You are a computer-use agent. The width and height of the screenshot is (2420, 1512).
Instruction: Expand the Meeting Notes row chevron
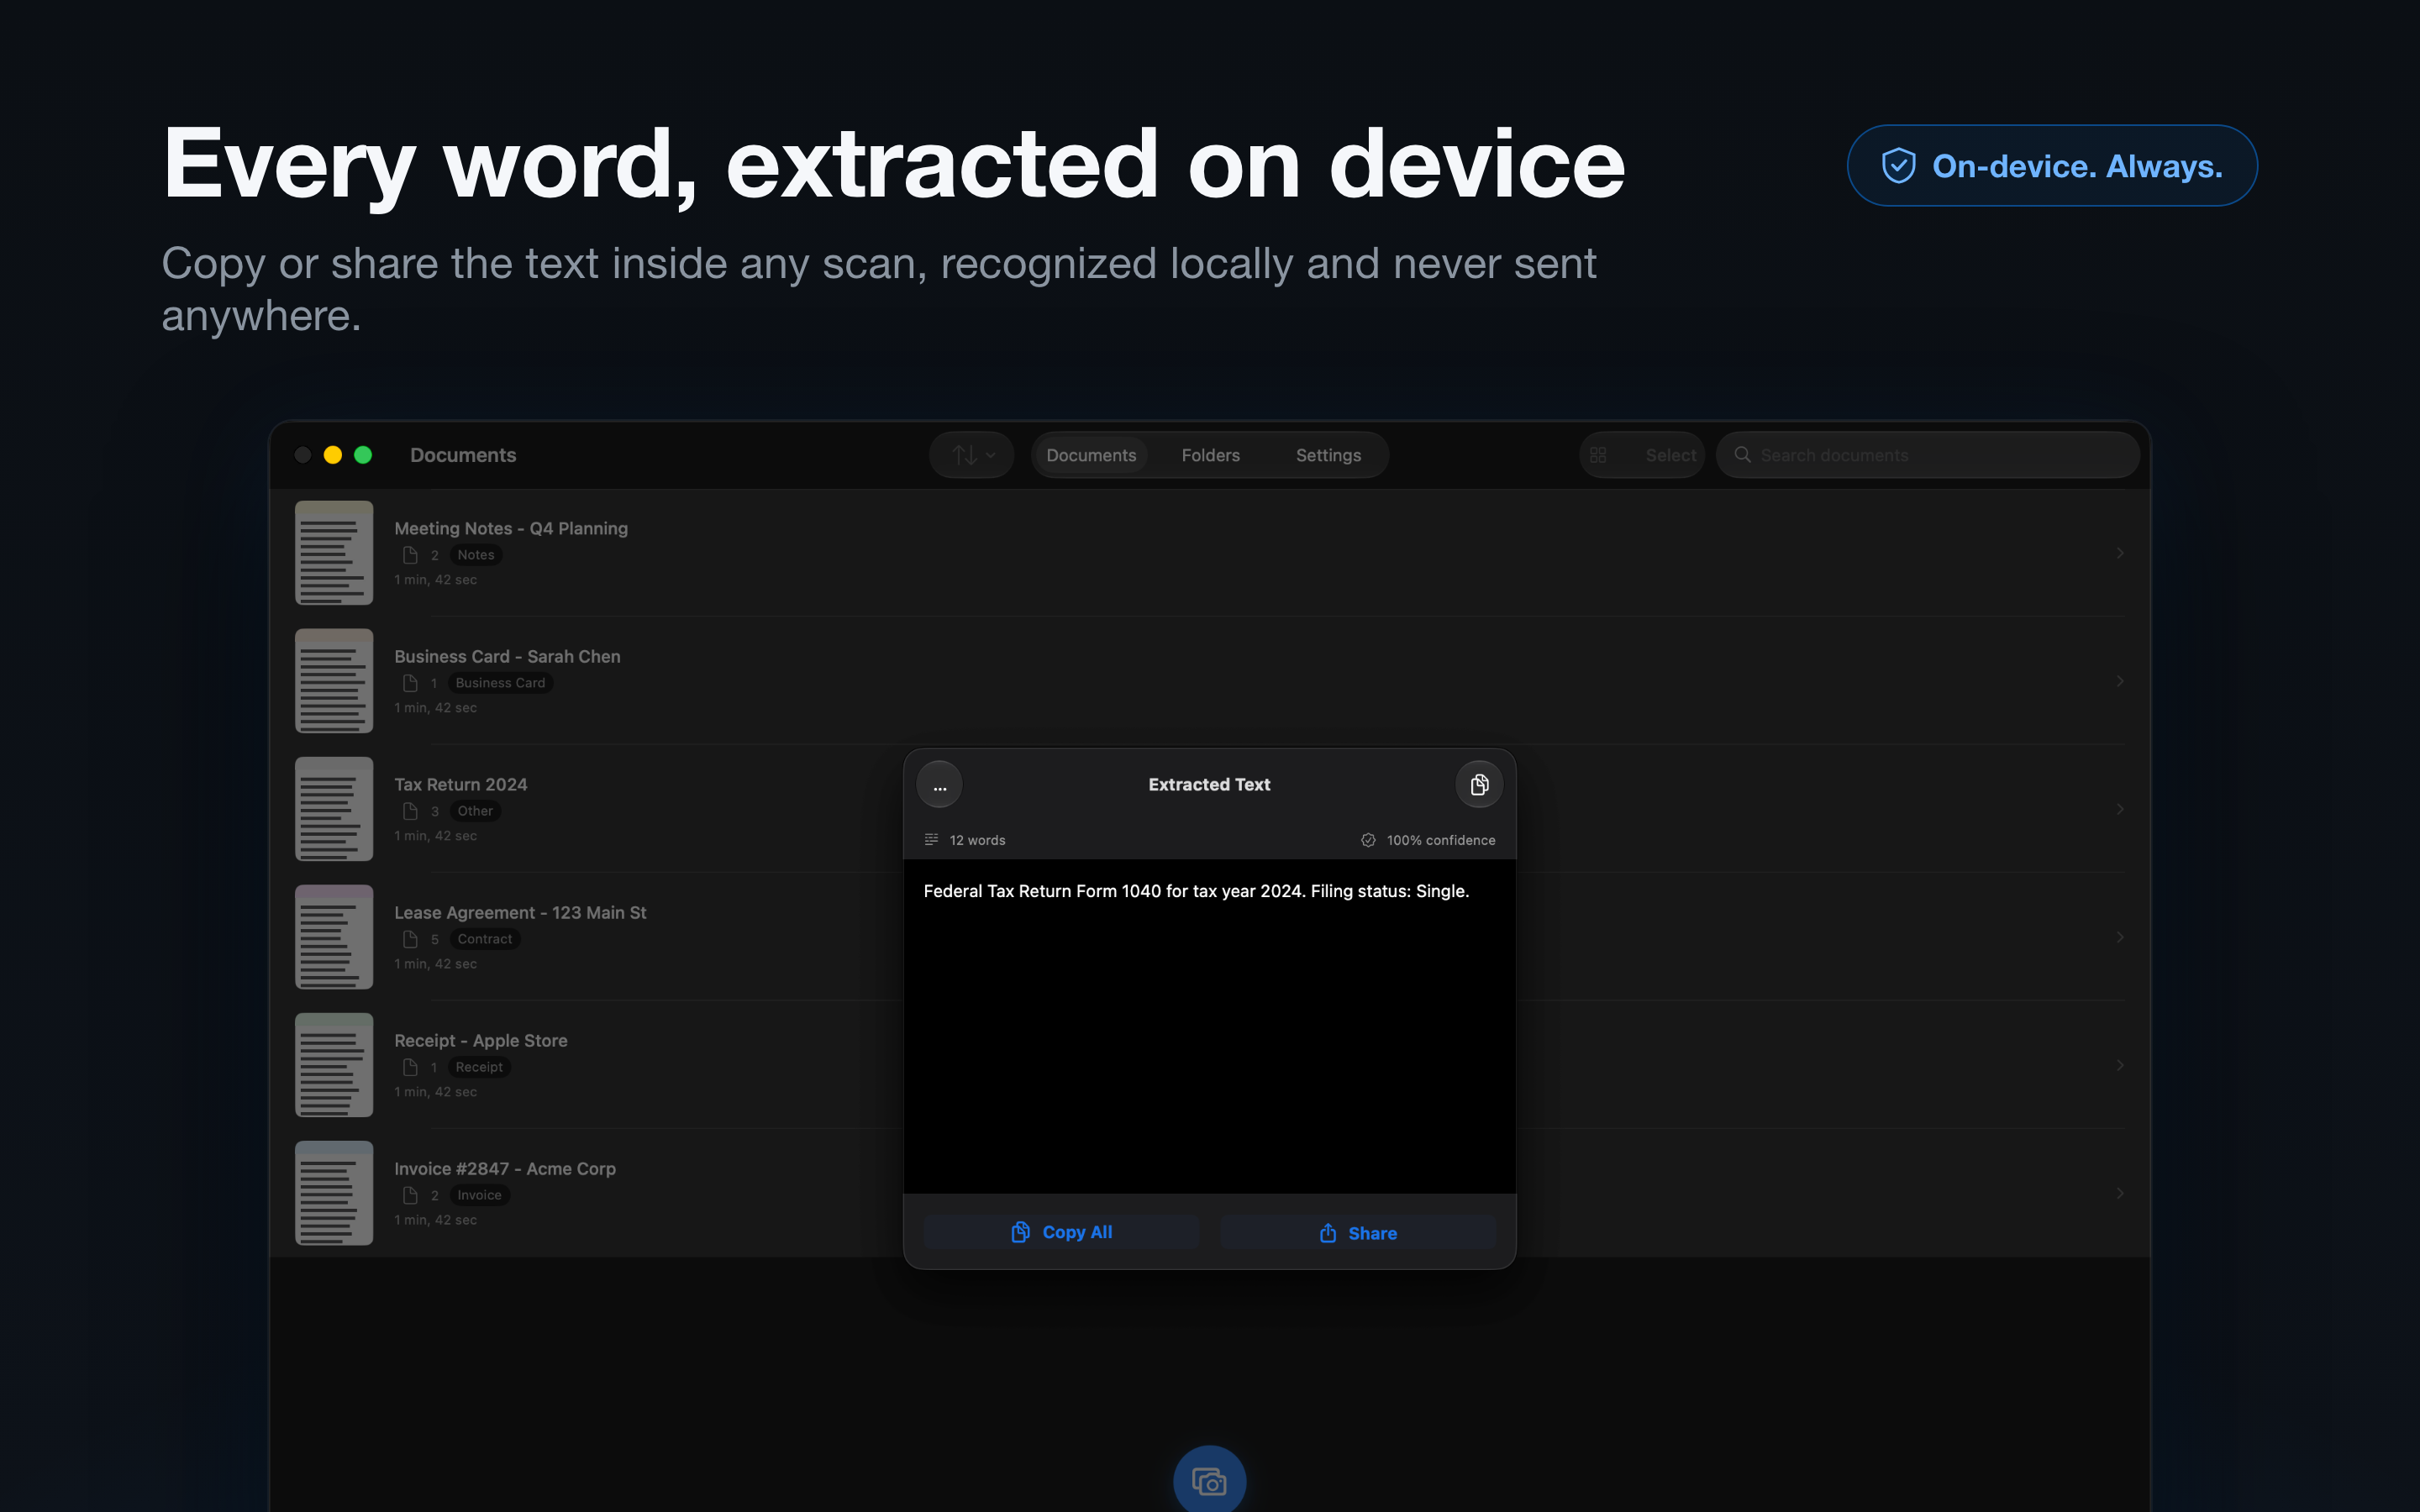click(2120, 553)
